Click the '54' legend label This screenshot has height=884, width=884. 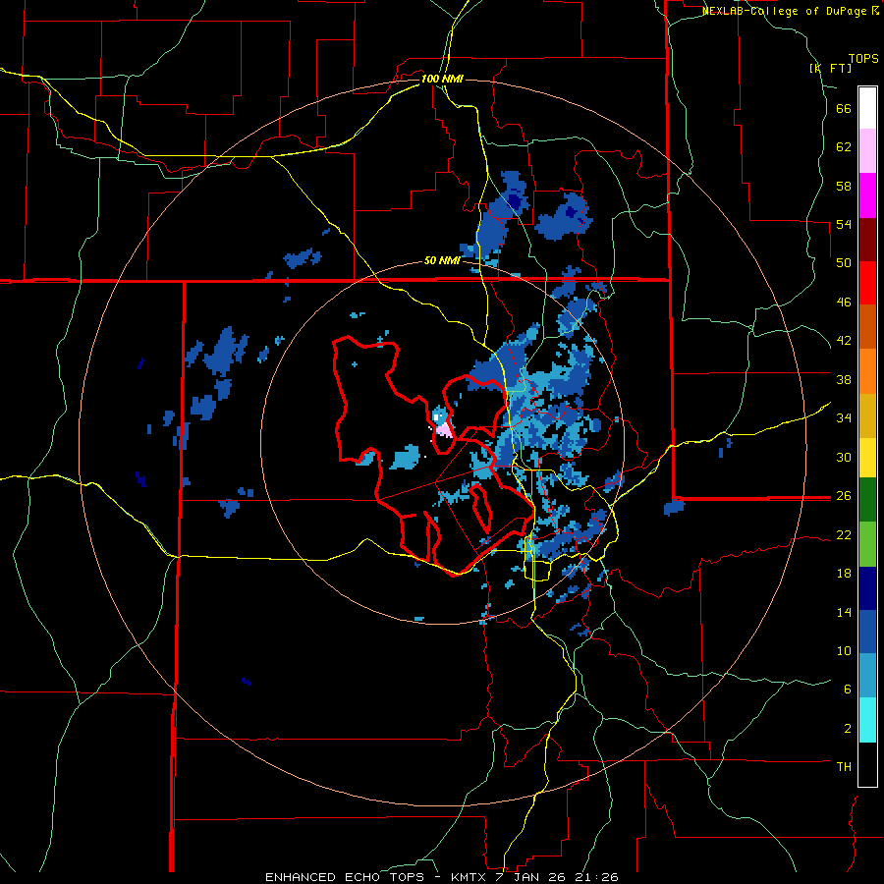(844, 224)
